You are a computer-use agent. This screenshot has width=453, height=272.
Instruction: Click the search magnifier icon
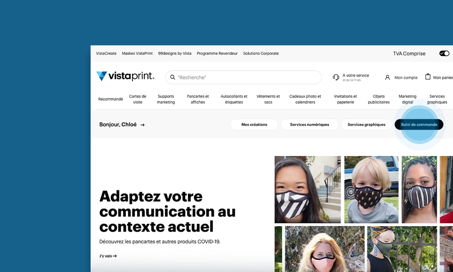tap(173, 77)
